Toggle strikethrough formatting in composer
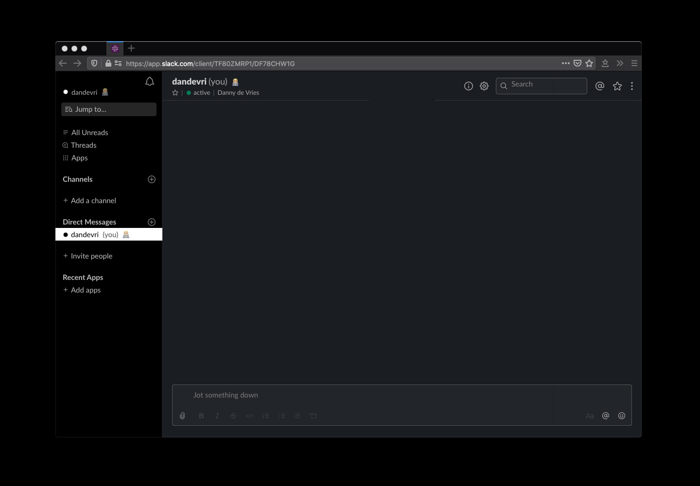Viewport: 700px width, 486px height. pos(233,416)
